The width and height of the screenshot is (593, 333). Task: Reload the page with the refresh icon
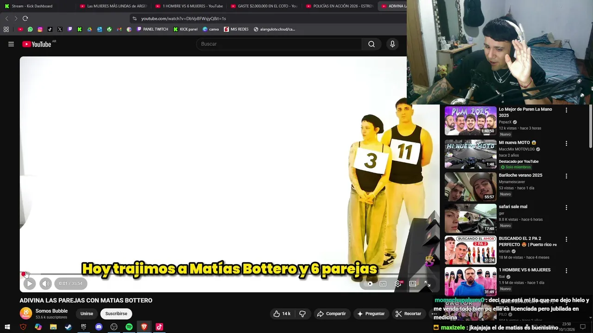[x=25, y=18]
